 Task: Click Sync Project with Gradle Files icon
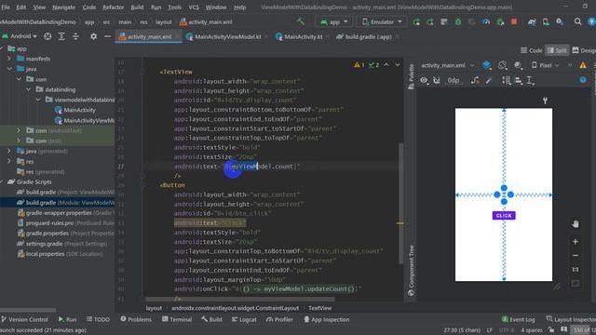click(532, 22)
